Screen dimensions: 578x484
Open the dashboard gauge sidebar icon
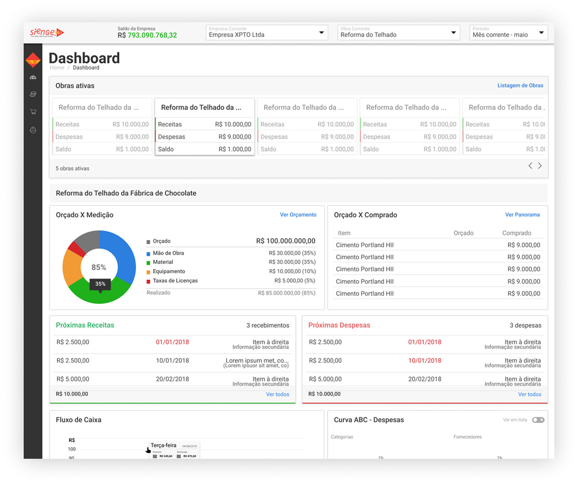[33, 78]
